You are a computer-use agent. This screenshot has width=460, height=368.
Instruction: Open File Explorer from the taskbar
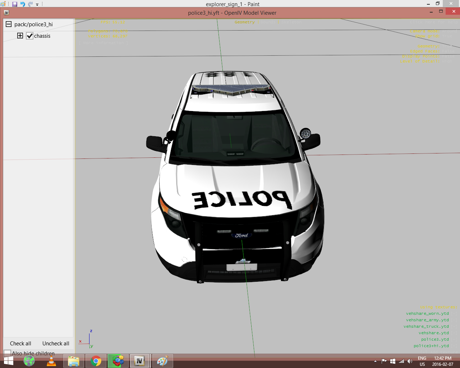pyautogui.click(x=74, y=361)
